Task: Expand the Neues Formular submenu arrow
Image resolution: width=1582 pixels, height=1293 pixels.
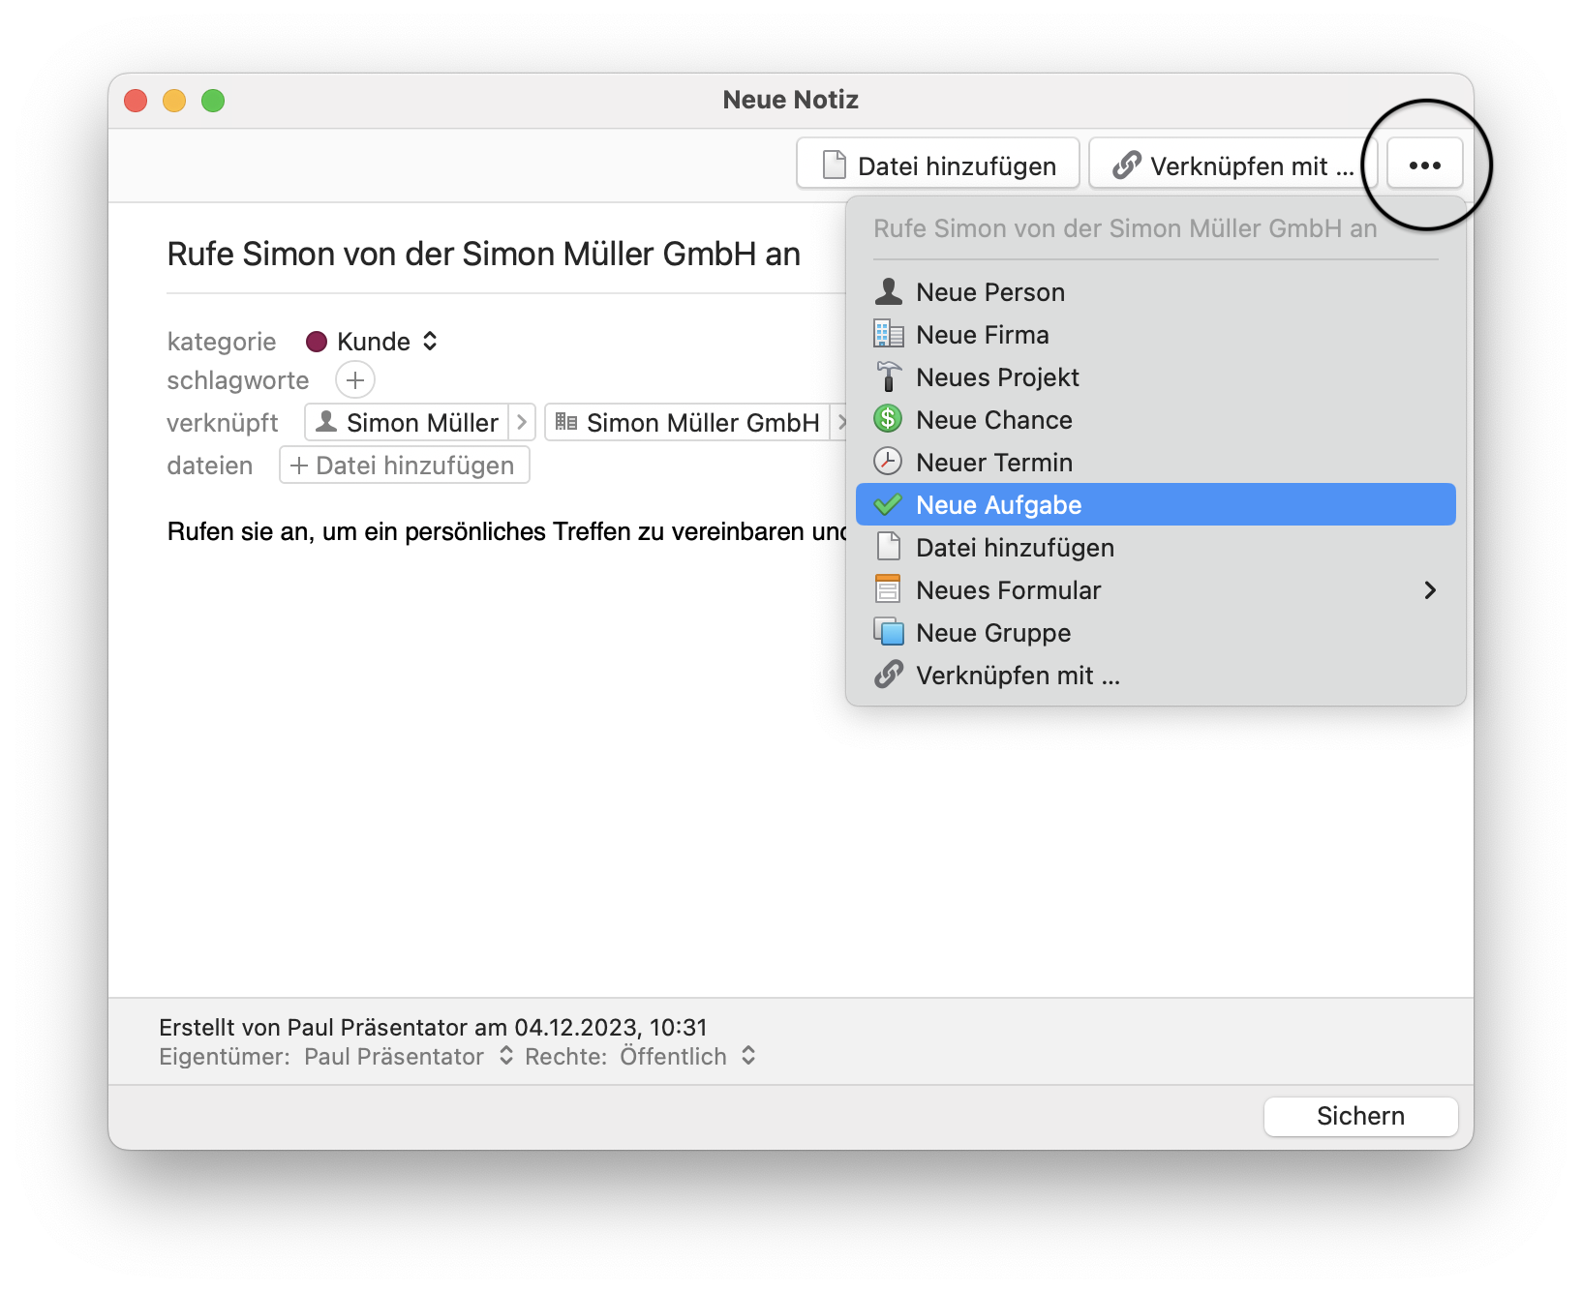Action: 1429,590
